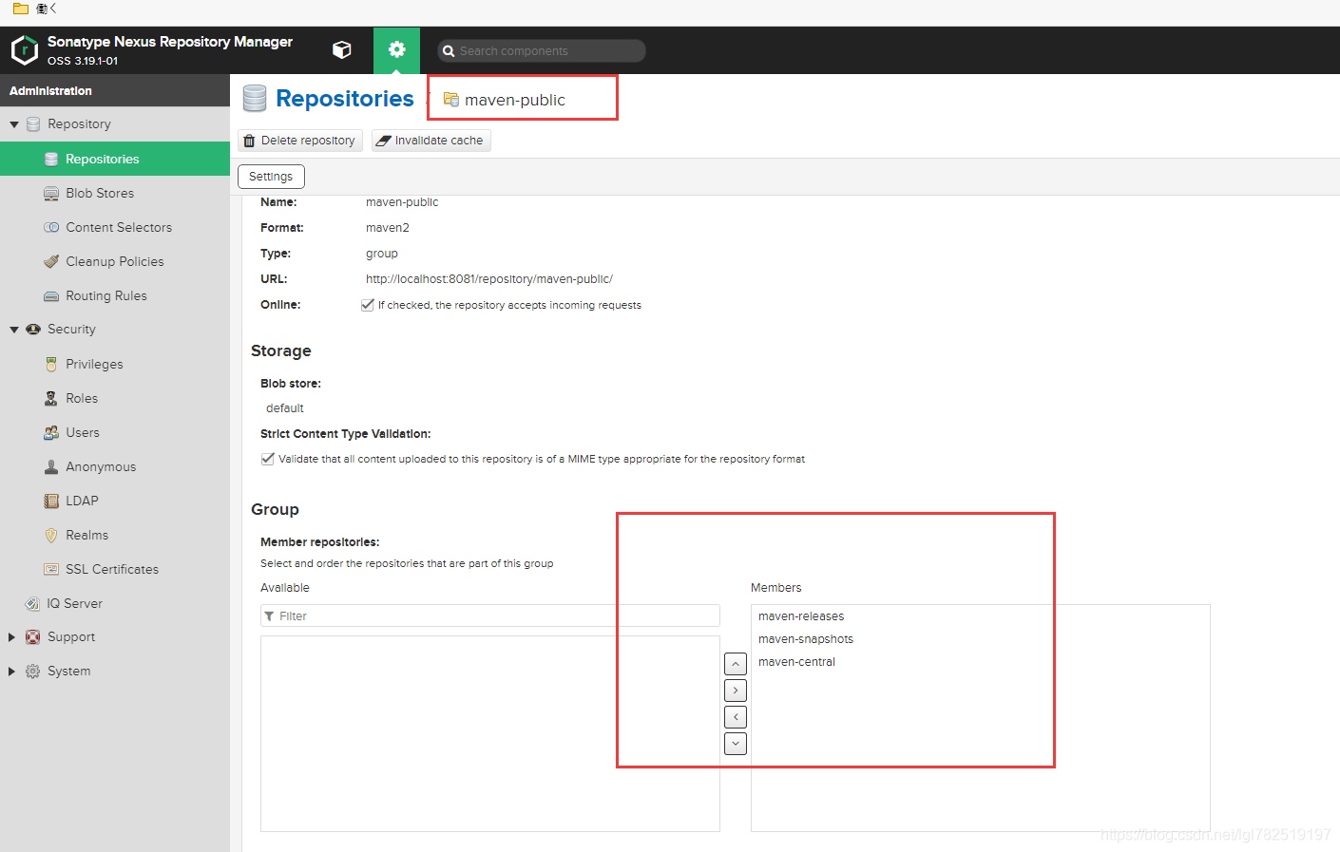The width and height of the screenshot is (1340, 852).
Task: Click the Privileges medal icon
Action: point(51,364)
